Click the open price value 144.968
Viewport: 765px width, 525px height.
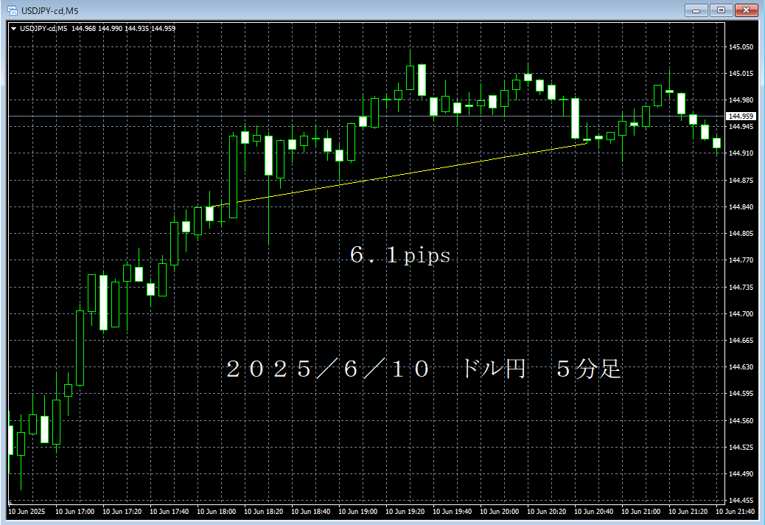click(x=83, y=28)
